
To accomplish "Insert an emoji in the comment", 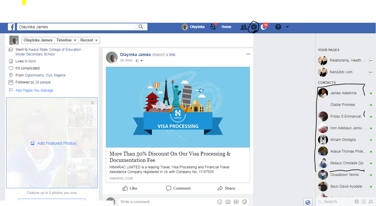I will click(x=220, y=202).
